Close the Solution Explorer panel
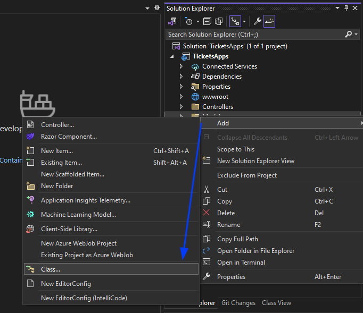 click(355, 8)
